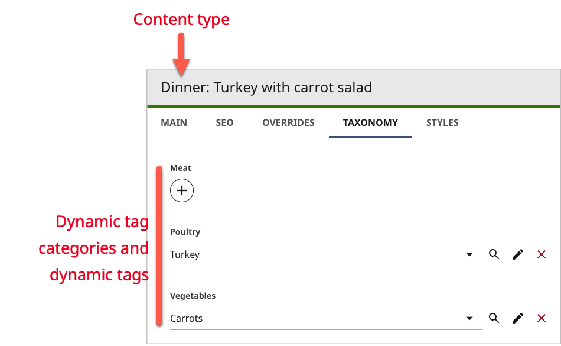Expand the Carrots selection dropdown
The height and width of the screenshot is (346, 561).
(469, 318)
